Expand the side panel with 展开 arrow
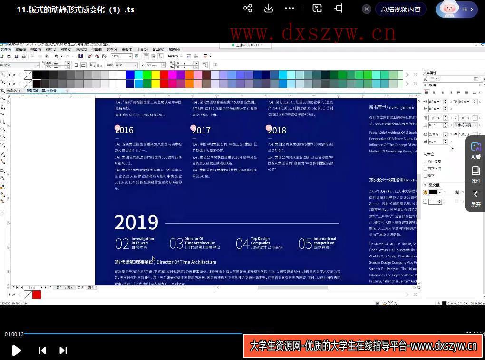485x360 pixels. [x=475, y=199]
